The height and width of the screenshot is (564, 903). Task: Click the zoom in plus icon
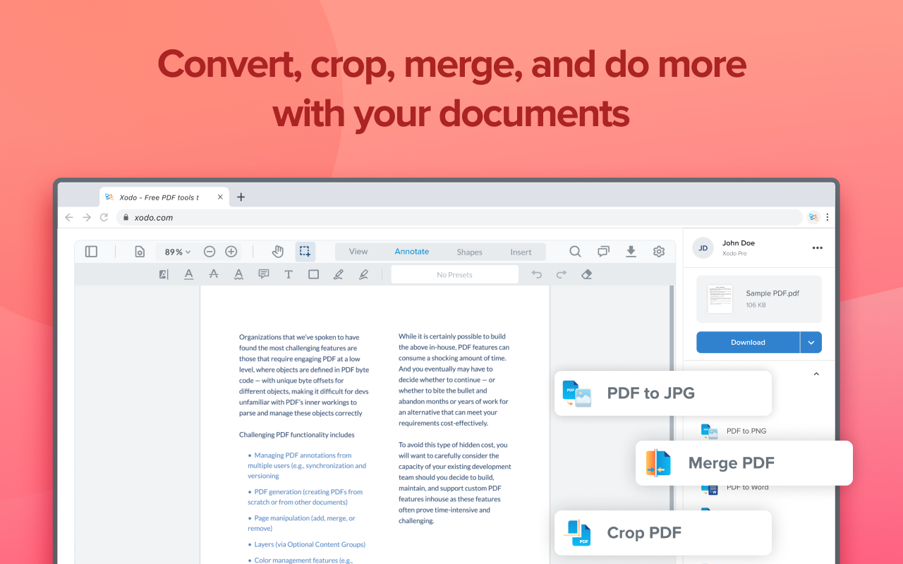231,252
